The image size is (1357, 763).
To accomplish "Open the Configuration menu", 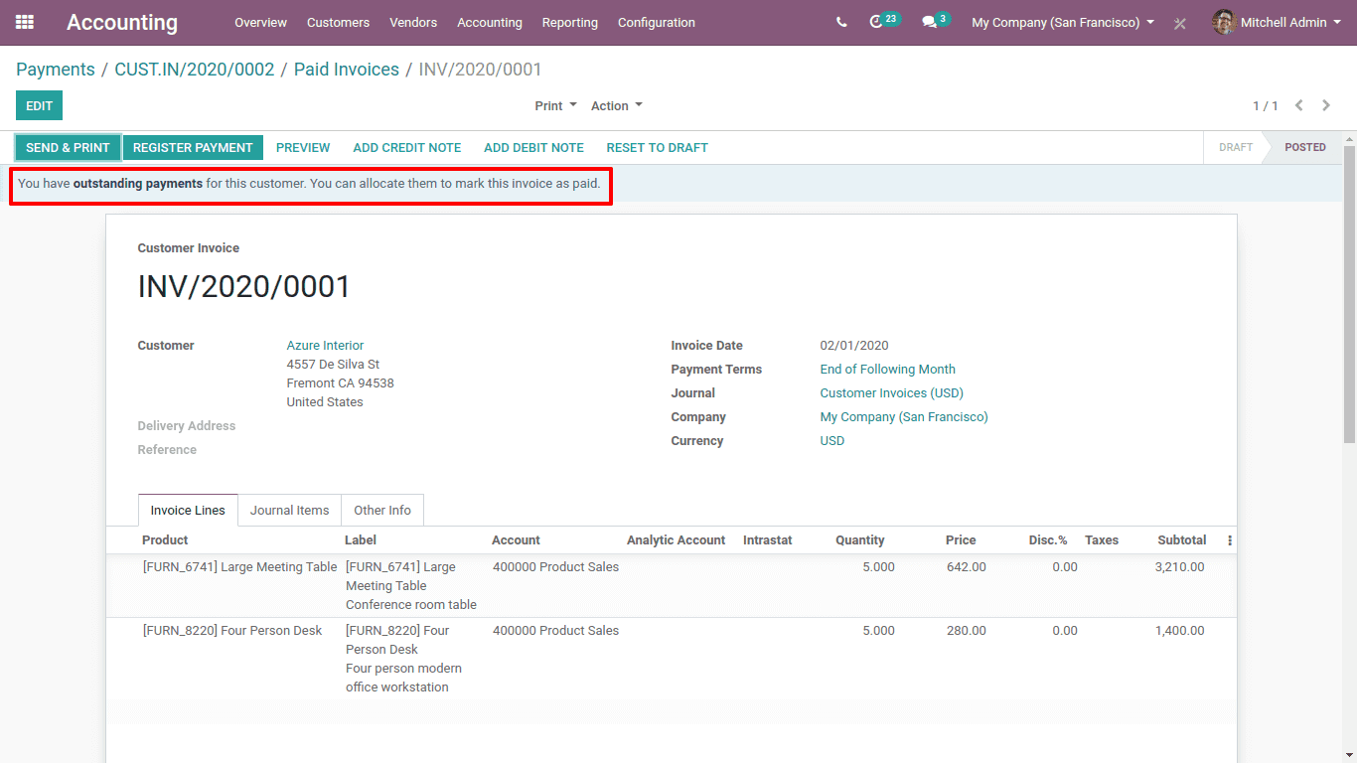I will click(x=657, y=22).
